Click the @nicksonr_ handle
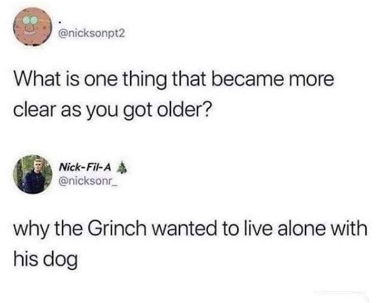This screenshot has height=303, width=379. click(x=88, y=181)
